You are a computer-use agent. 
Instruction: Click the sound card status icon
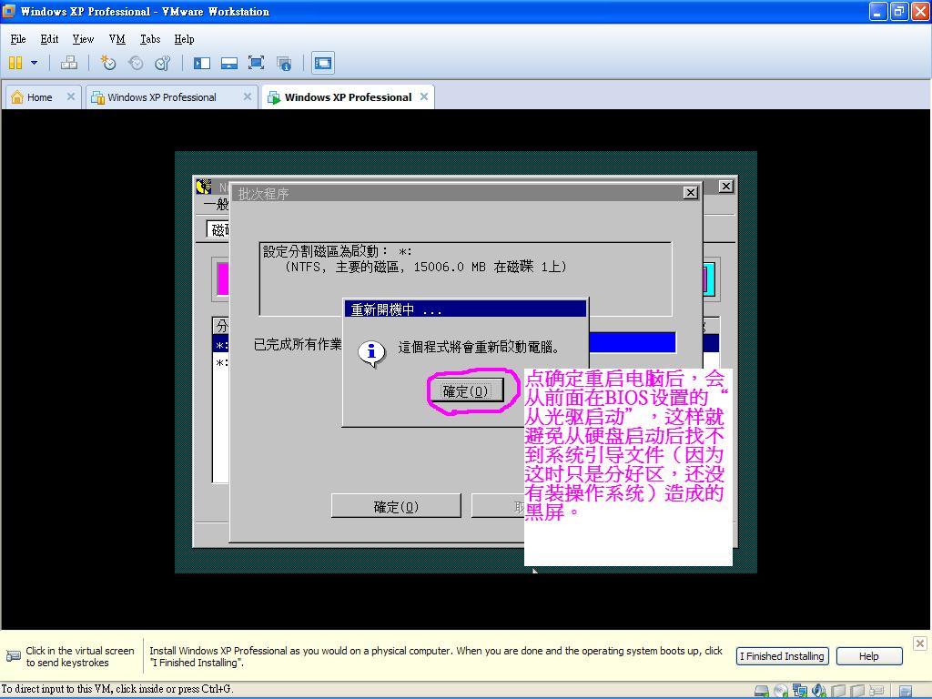point(819,691)
